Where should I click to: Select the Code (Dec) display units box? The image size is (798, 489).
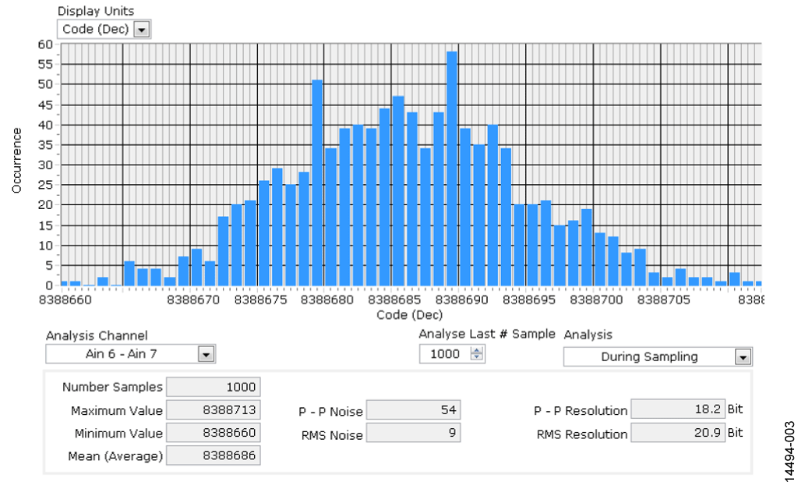tap(104, 29)
